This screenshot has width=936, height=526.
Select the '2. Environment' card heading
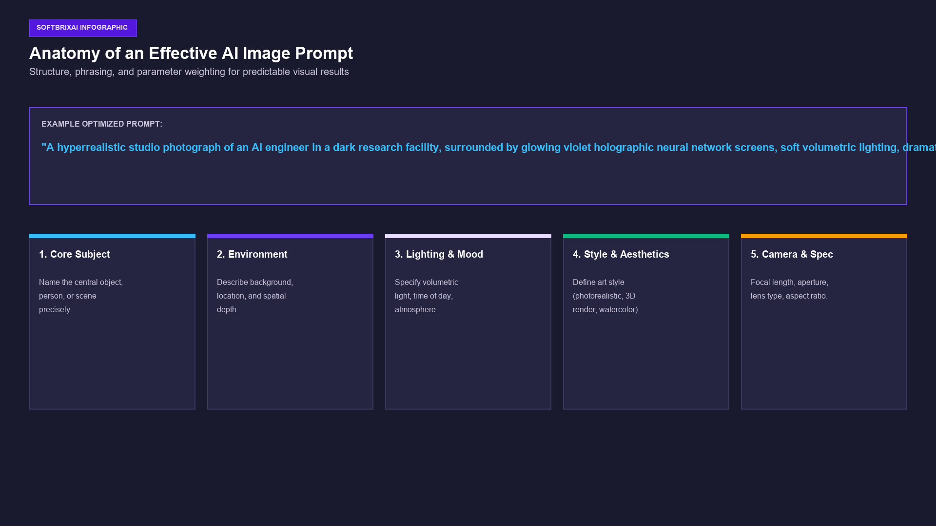(x=252, y=254)
